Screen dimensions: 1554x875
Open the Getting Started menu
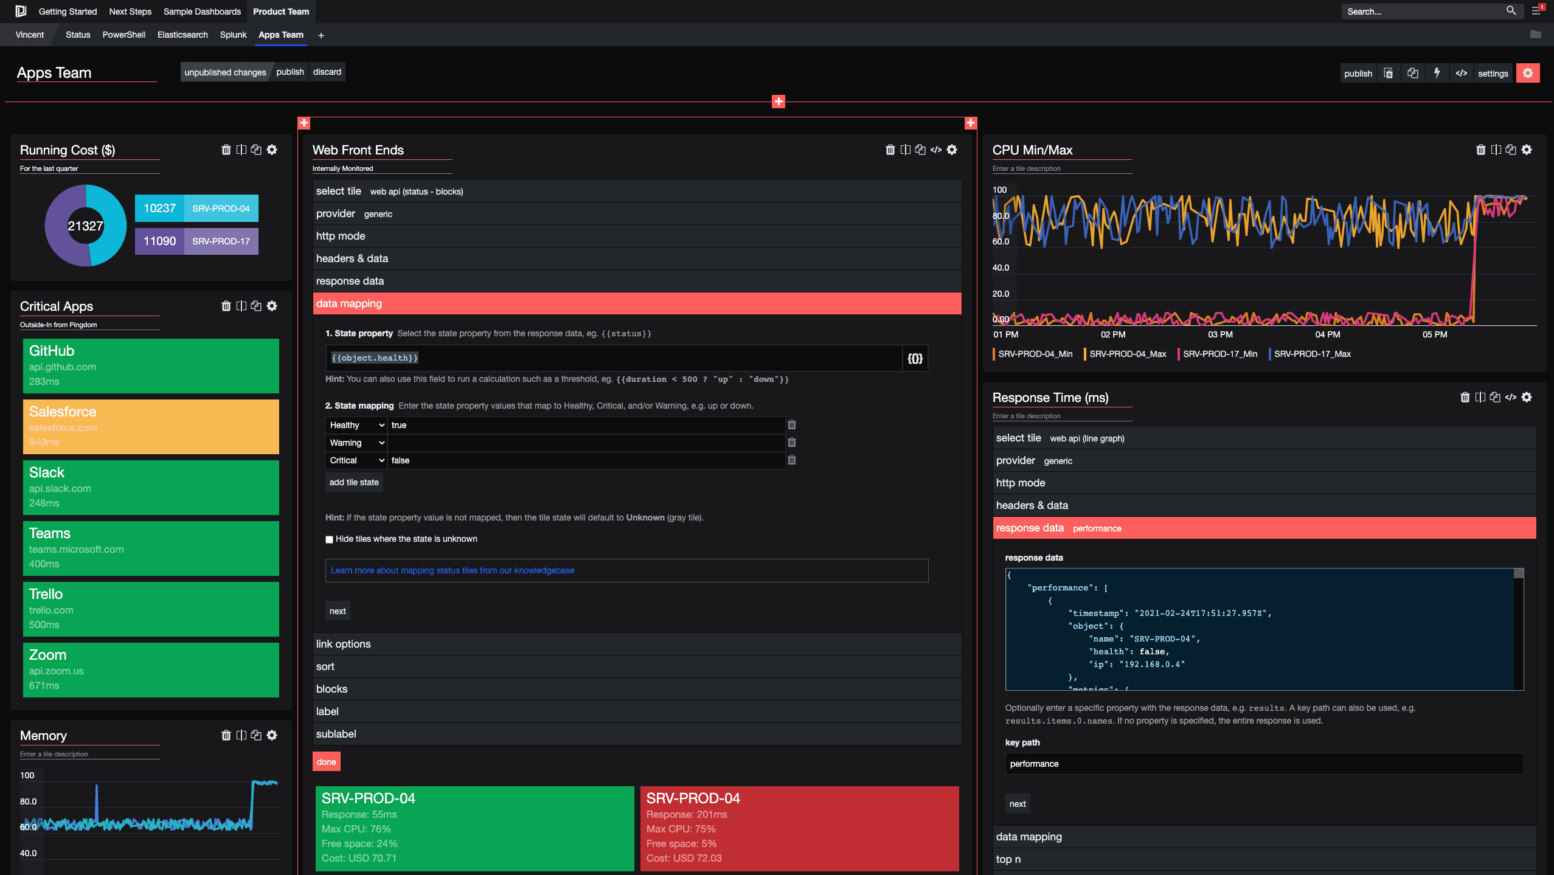point(68,12)
